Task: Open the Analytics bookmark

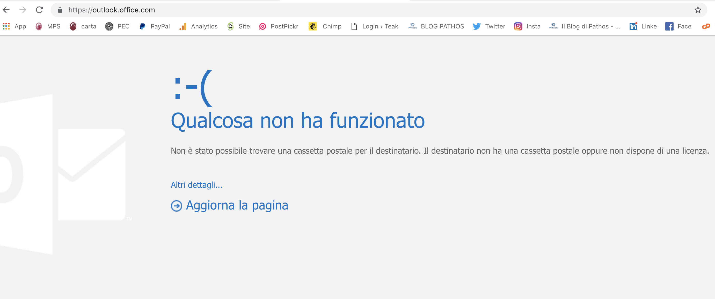Action: coord(199,26)
